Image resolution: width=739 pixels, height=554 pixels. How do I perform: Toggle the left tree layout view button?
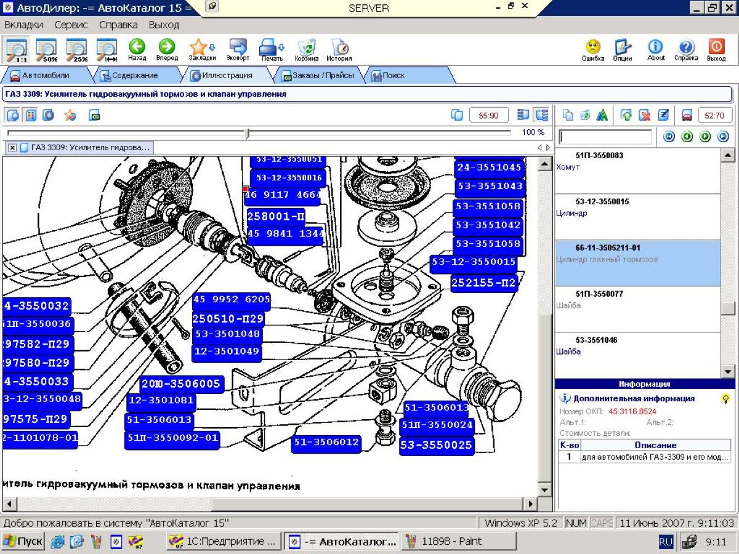click(x=523, y=115)
